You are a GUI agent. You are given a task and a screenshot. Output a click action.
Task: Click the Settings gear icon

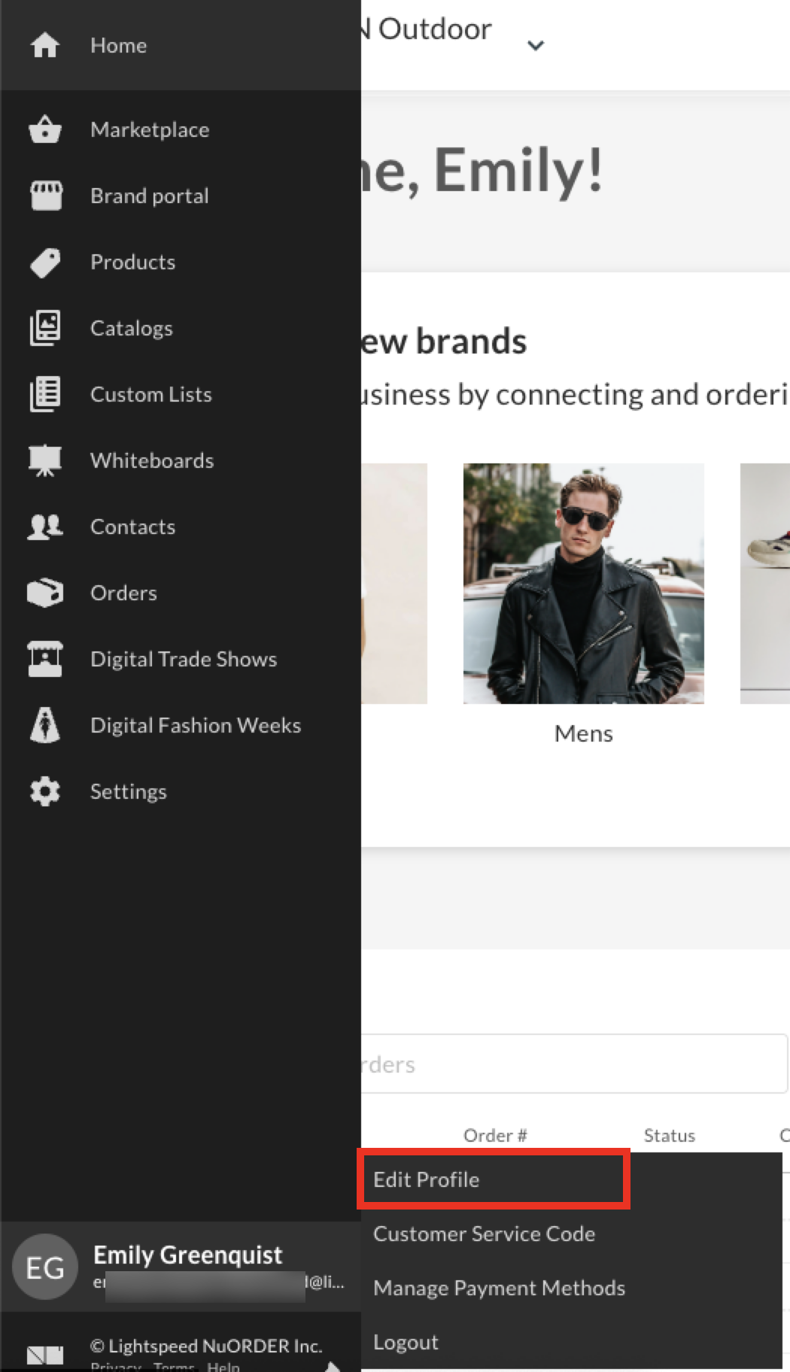pos(45,791)
